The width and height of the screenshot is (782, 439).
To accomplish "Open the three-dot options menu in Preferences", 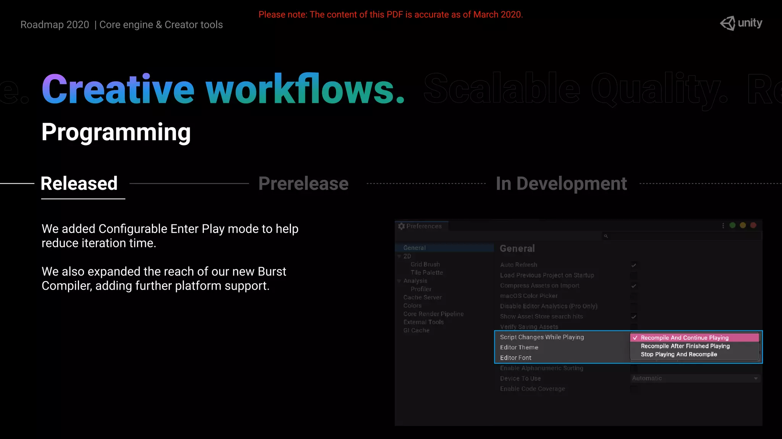I will [723, 226].
